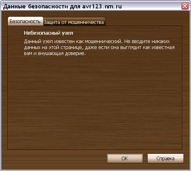Close the security data dialog window
Viewport: 191px width, 171px height.
185,6
